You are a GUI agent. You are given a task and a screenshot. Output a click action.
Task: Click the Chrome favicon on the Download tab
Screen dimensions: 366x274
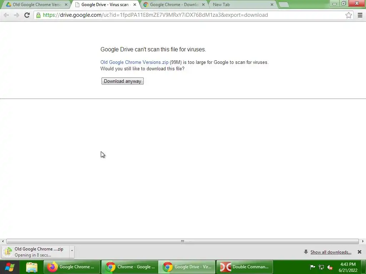click(146, 5)
